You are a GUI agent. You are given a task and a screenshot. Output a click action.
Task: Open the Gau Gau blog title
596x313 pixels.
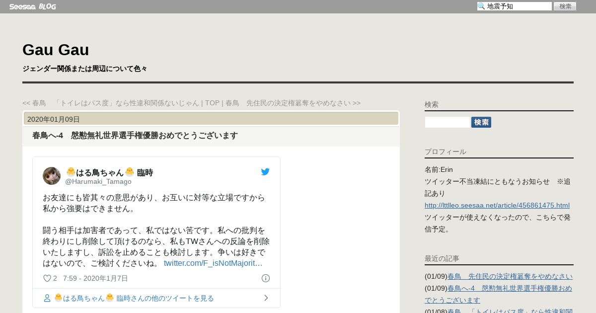(56, 50)
